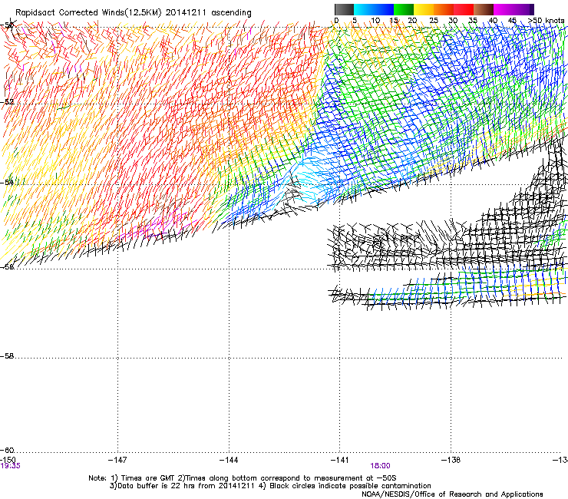Image resolution: width=568 pixels, height=499 pixels.
Task: Click the purple '19:35' time stamp
Action: pyautogui.click(x=10, y=466)
